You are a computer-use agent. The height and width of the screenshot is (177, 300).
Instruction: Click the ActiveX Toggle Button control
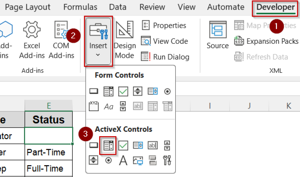coord(152,161)
